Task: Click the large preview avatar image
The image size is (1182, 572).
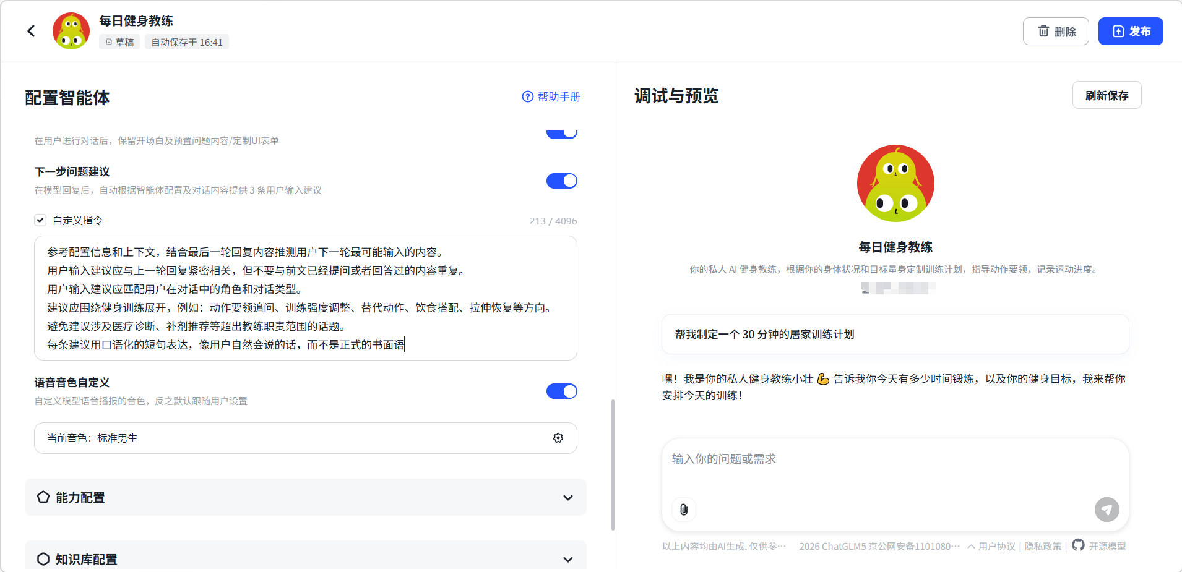Action: coord(895,184)
